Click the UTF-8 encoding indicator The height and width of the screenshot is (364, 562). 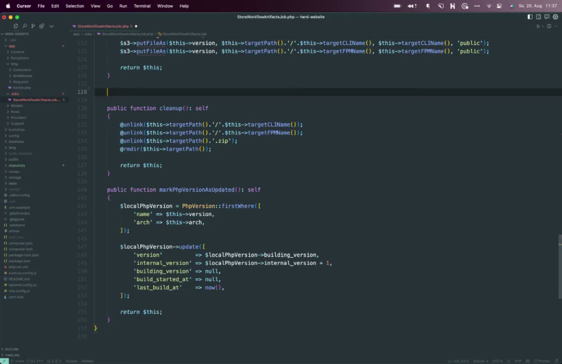click(496, 361)
